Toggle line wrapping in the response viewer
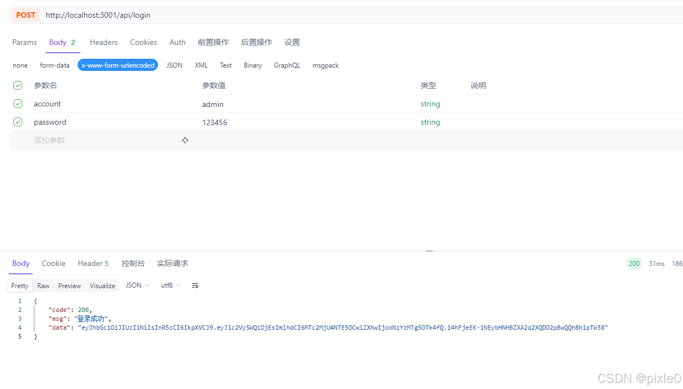This screenshot has width=683, height=389. (x=195, y=285)
